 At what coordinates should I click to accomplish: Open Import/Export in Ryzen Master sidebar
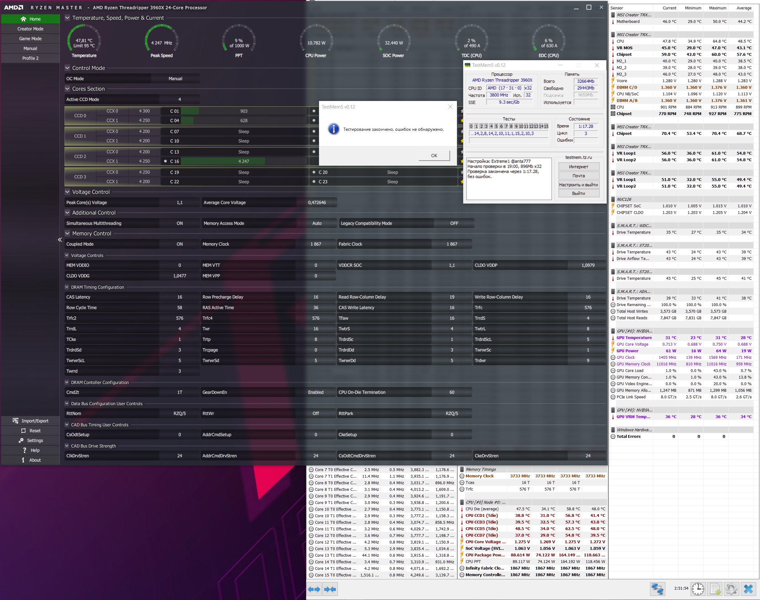30,421
